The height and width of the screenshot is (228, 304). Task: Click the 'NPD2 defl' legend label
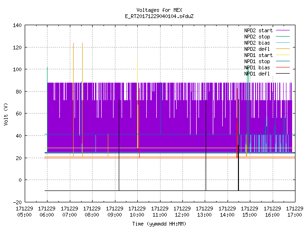[x=257, y=49]
